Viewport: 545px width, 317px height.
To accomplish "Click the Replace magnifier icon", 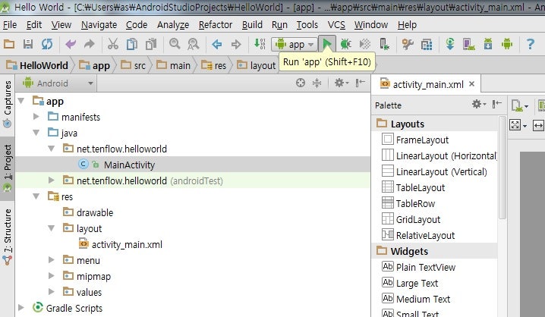I will 194,44.
